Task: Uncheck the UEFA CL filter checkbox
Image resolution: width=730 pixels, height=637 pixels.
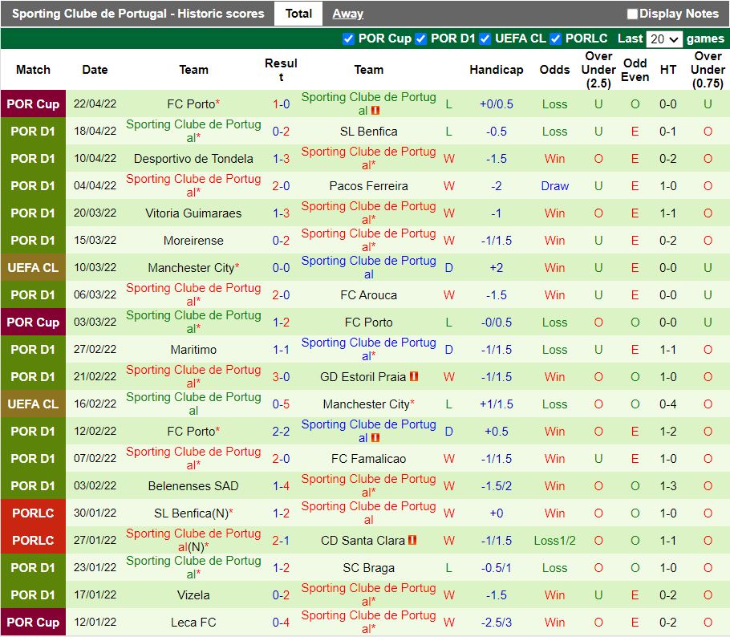Action: point(485,39)
